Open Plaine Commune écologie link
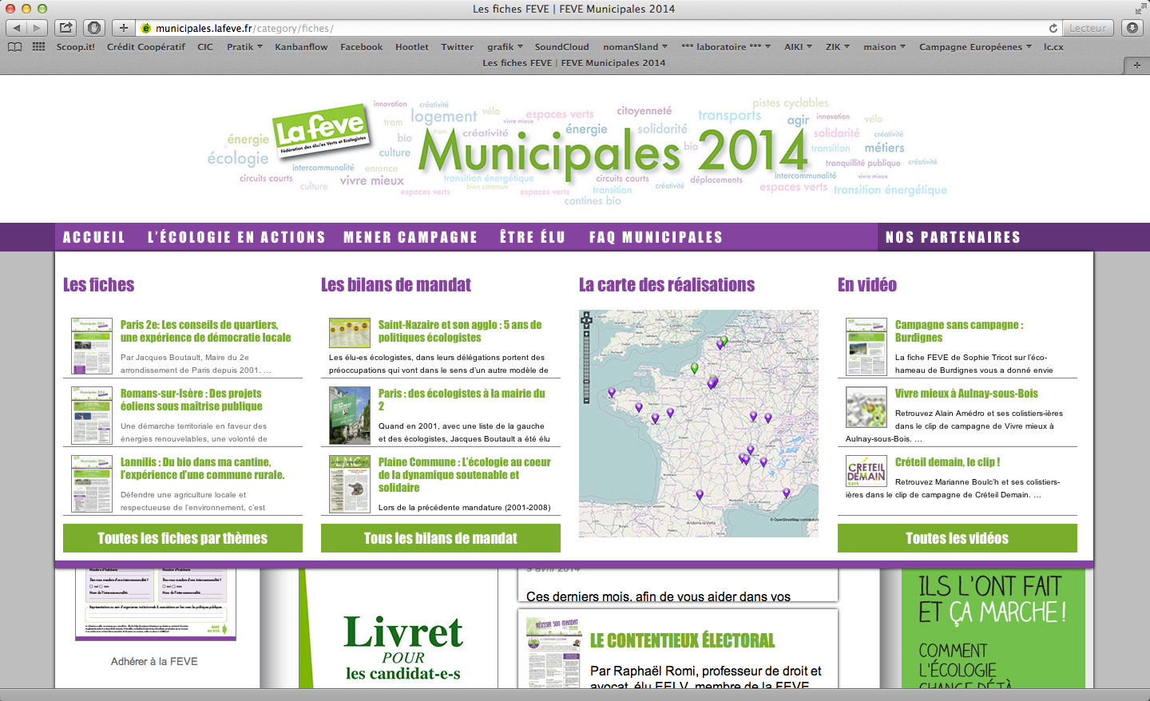Image resolution: width=1150 pixels, height=701 pixels. [x=465, y=475]
